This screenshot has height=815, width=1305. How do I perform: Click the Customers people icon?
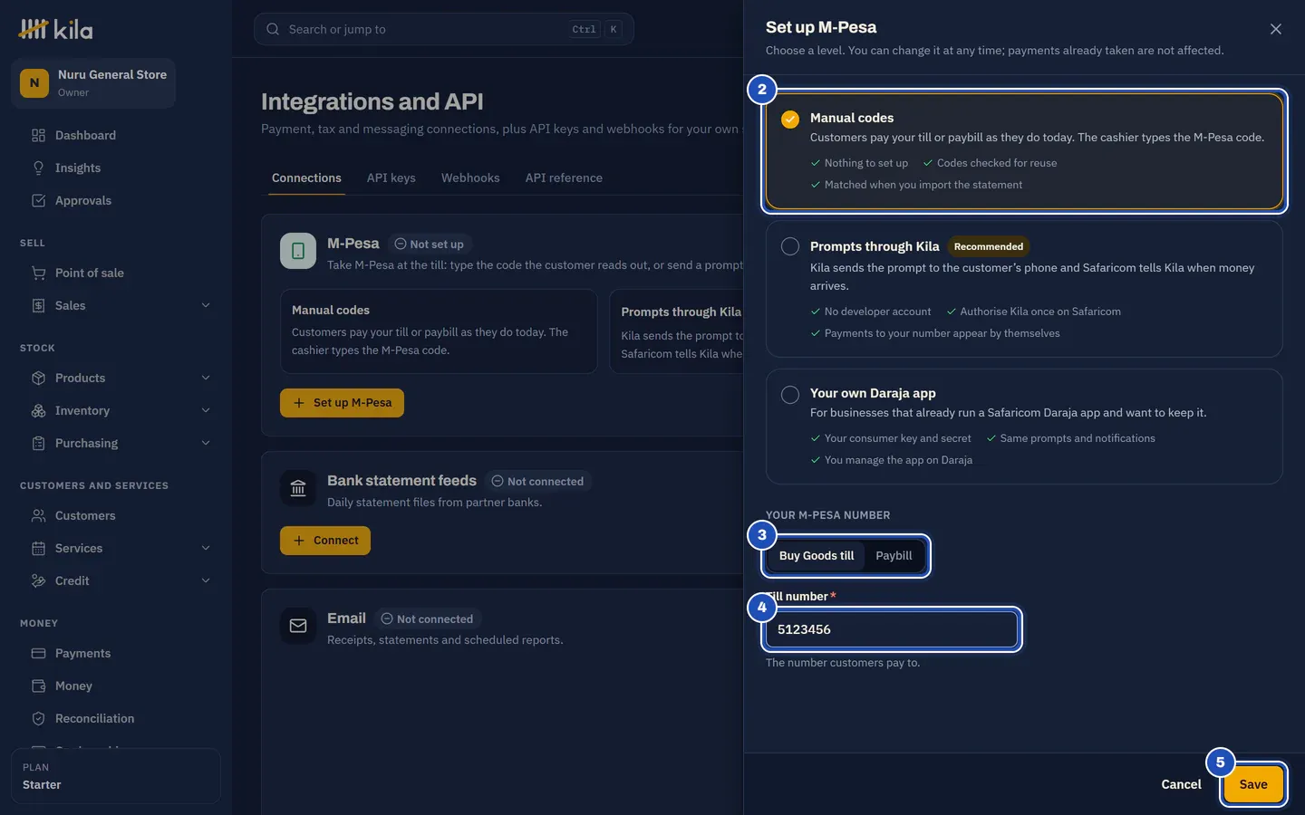coord(38,515)
